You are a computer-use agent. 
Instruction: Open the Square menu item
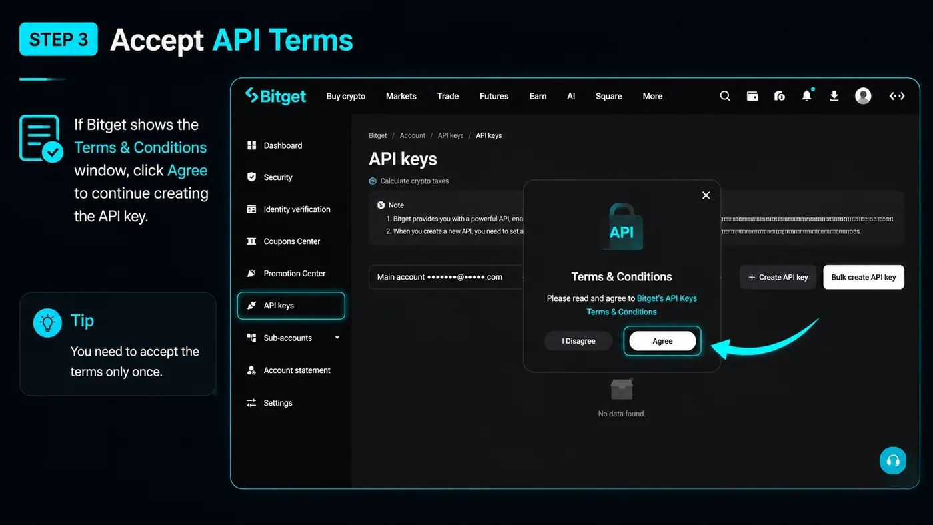pyautogui.click(x=609, y=96)
